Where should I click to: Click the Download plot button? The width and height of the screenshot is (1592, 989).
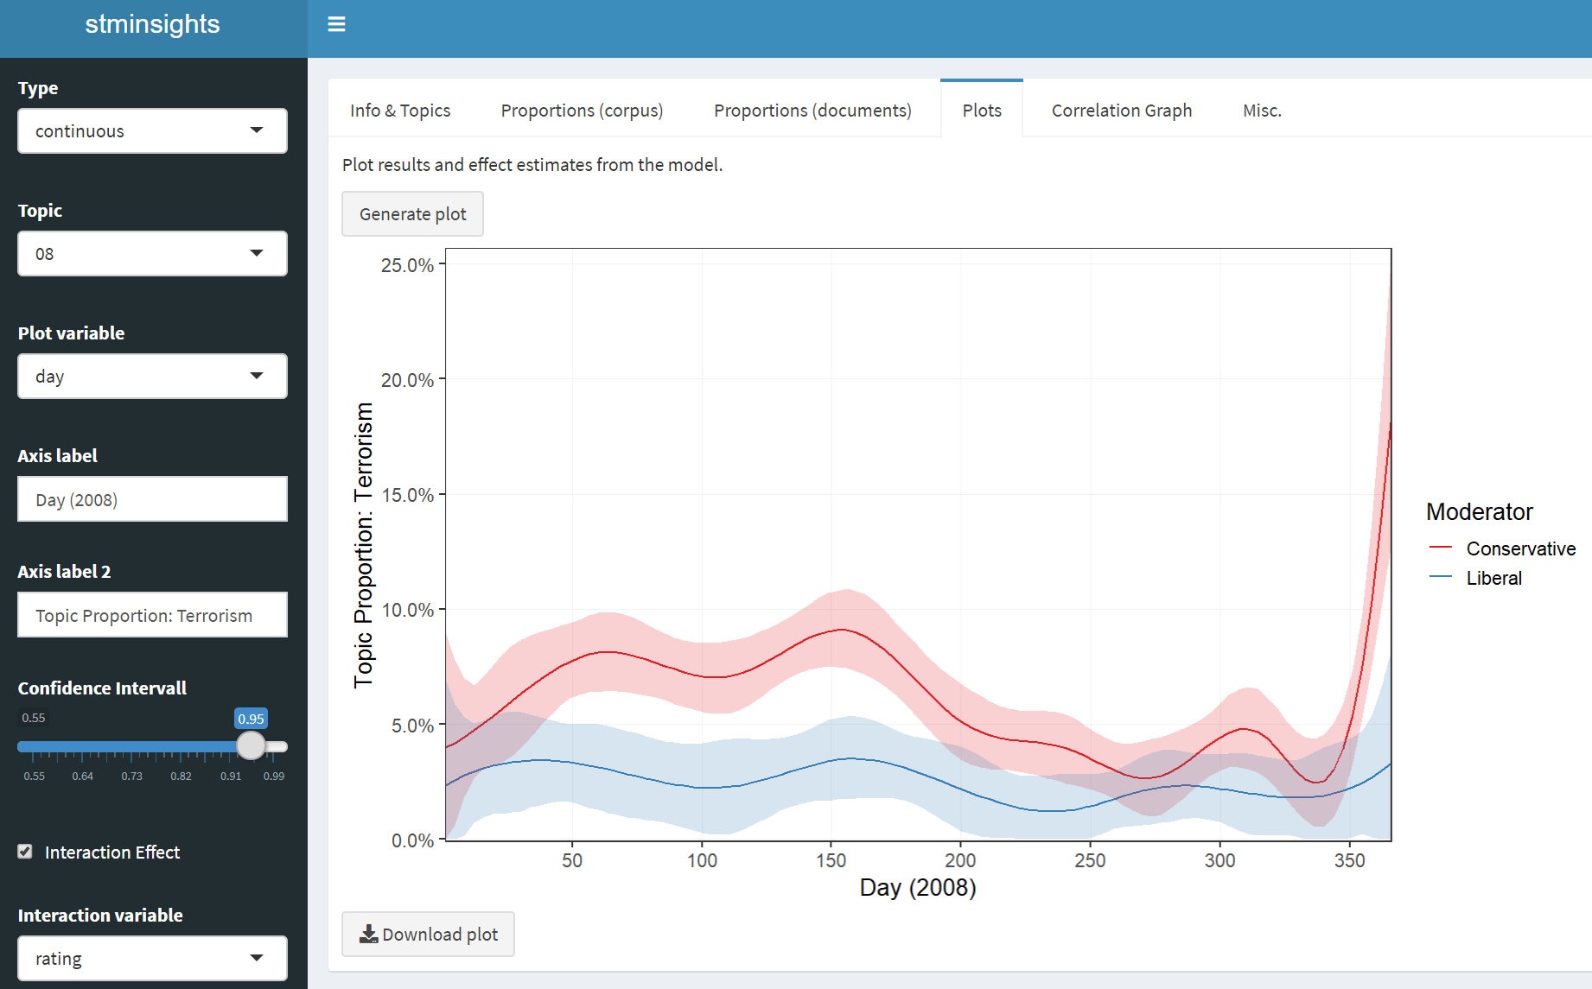[x=428, y=934]
